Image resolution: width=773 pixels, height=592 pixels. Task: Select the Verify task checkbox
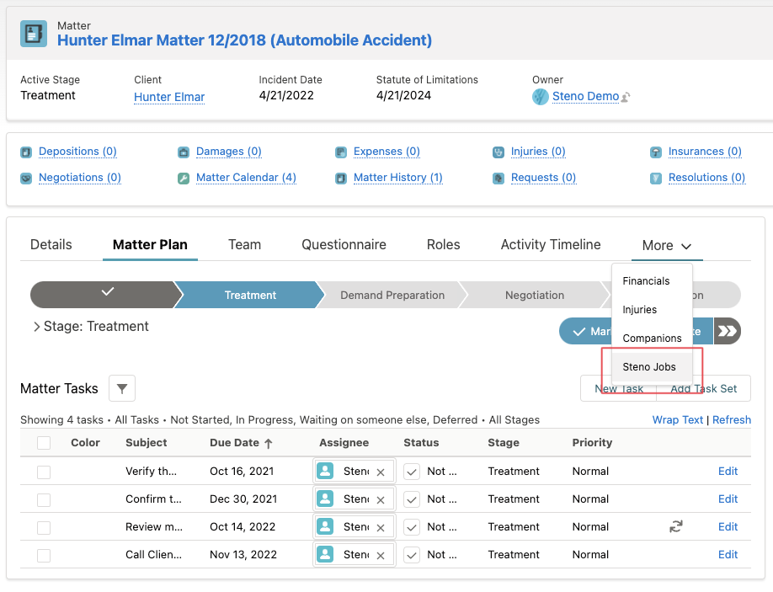tap(44, 472)
